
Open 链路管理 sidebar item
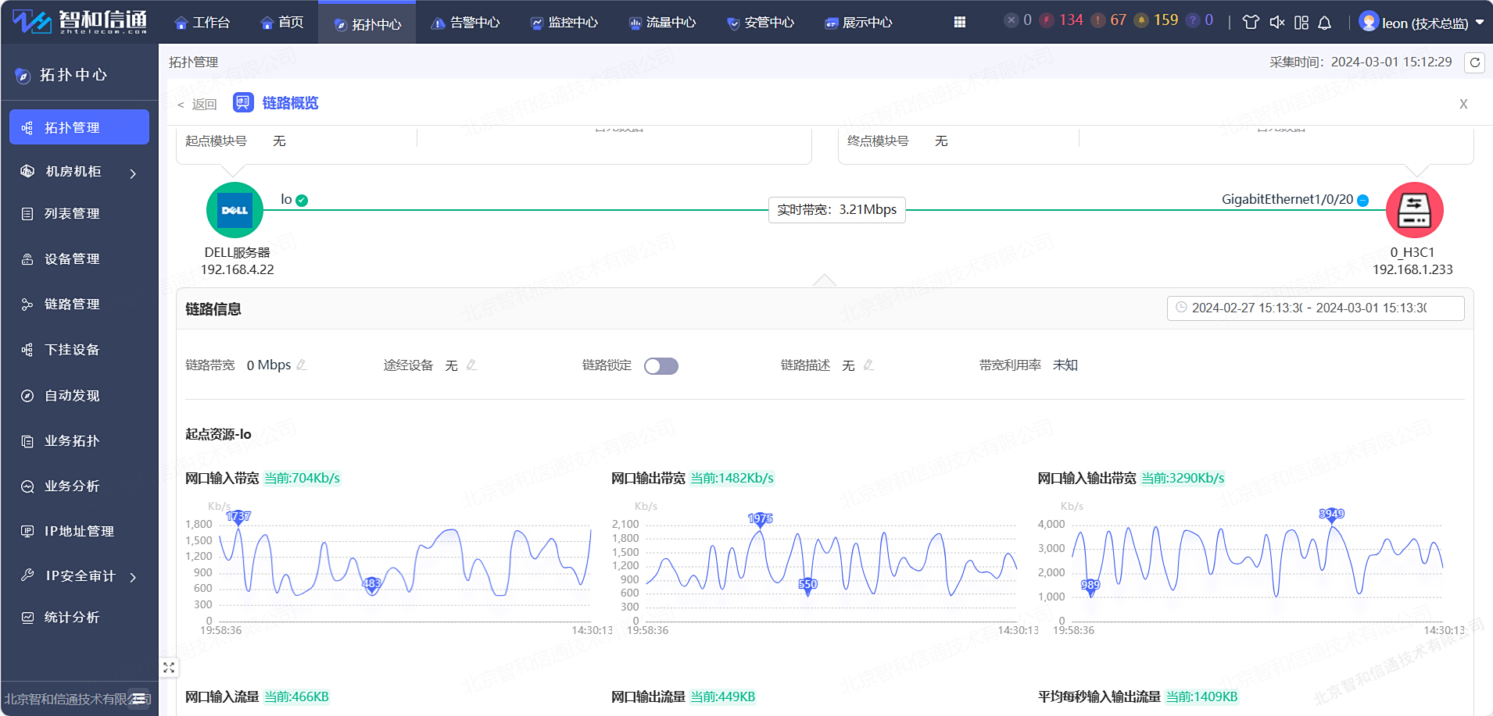click(x=79, y=304)
